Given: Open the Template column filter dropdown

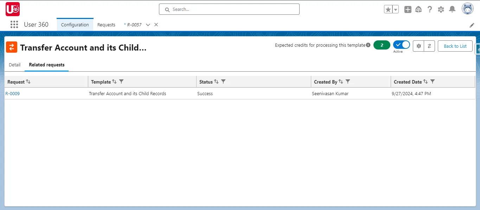Looking at the screenshot, I should pos(122,81).
